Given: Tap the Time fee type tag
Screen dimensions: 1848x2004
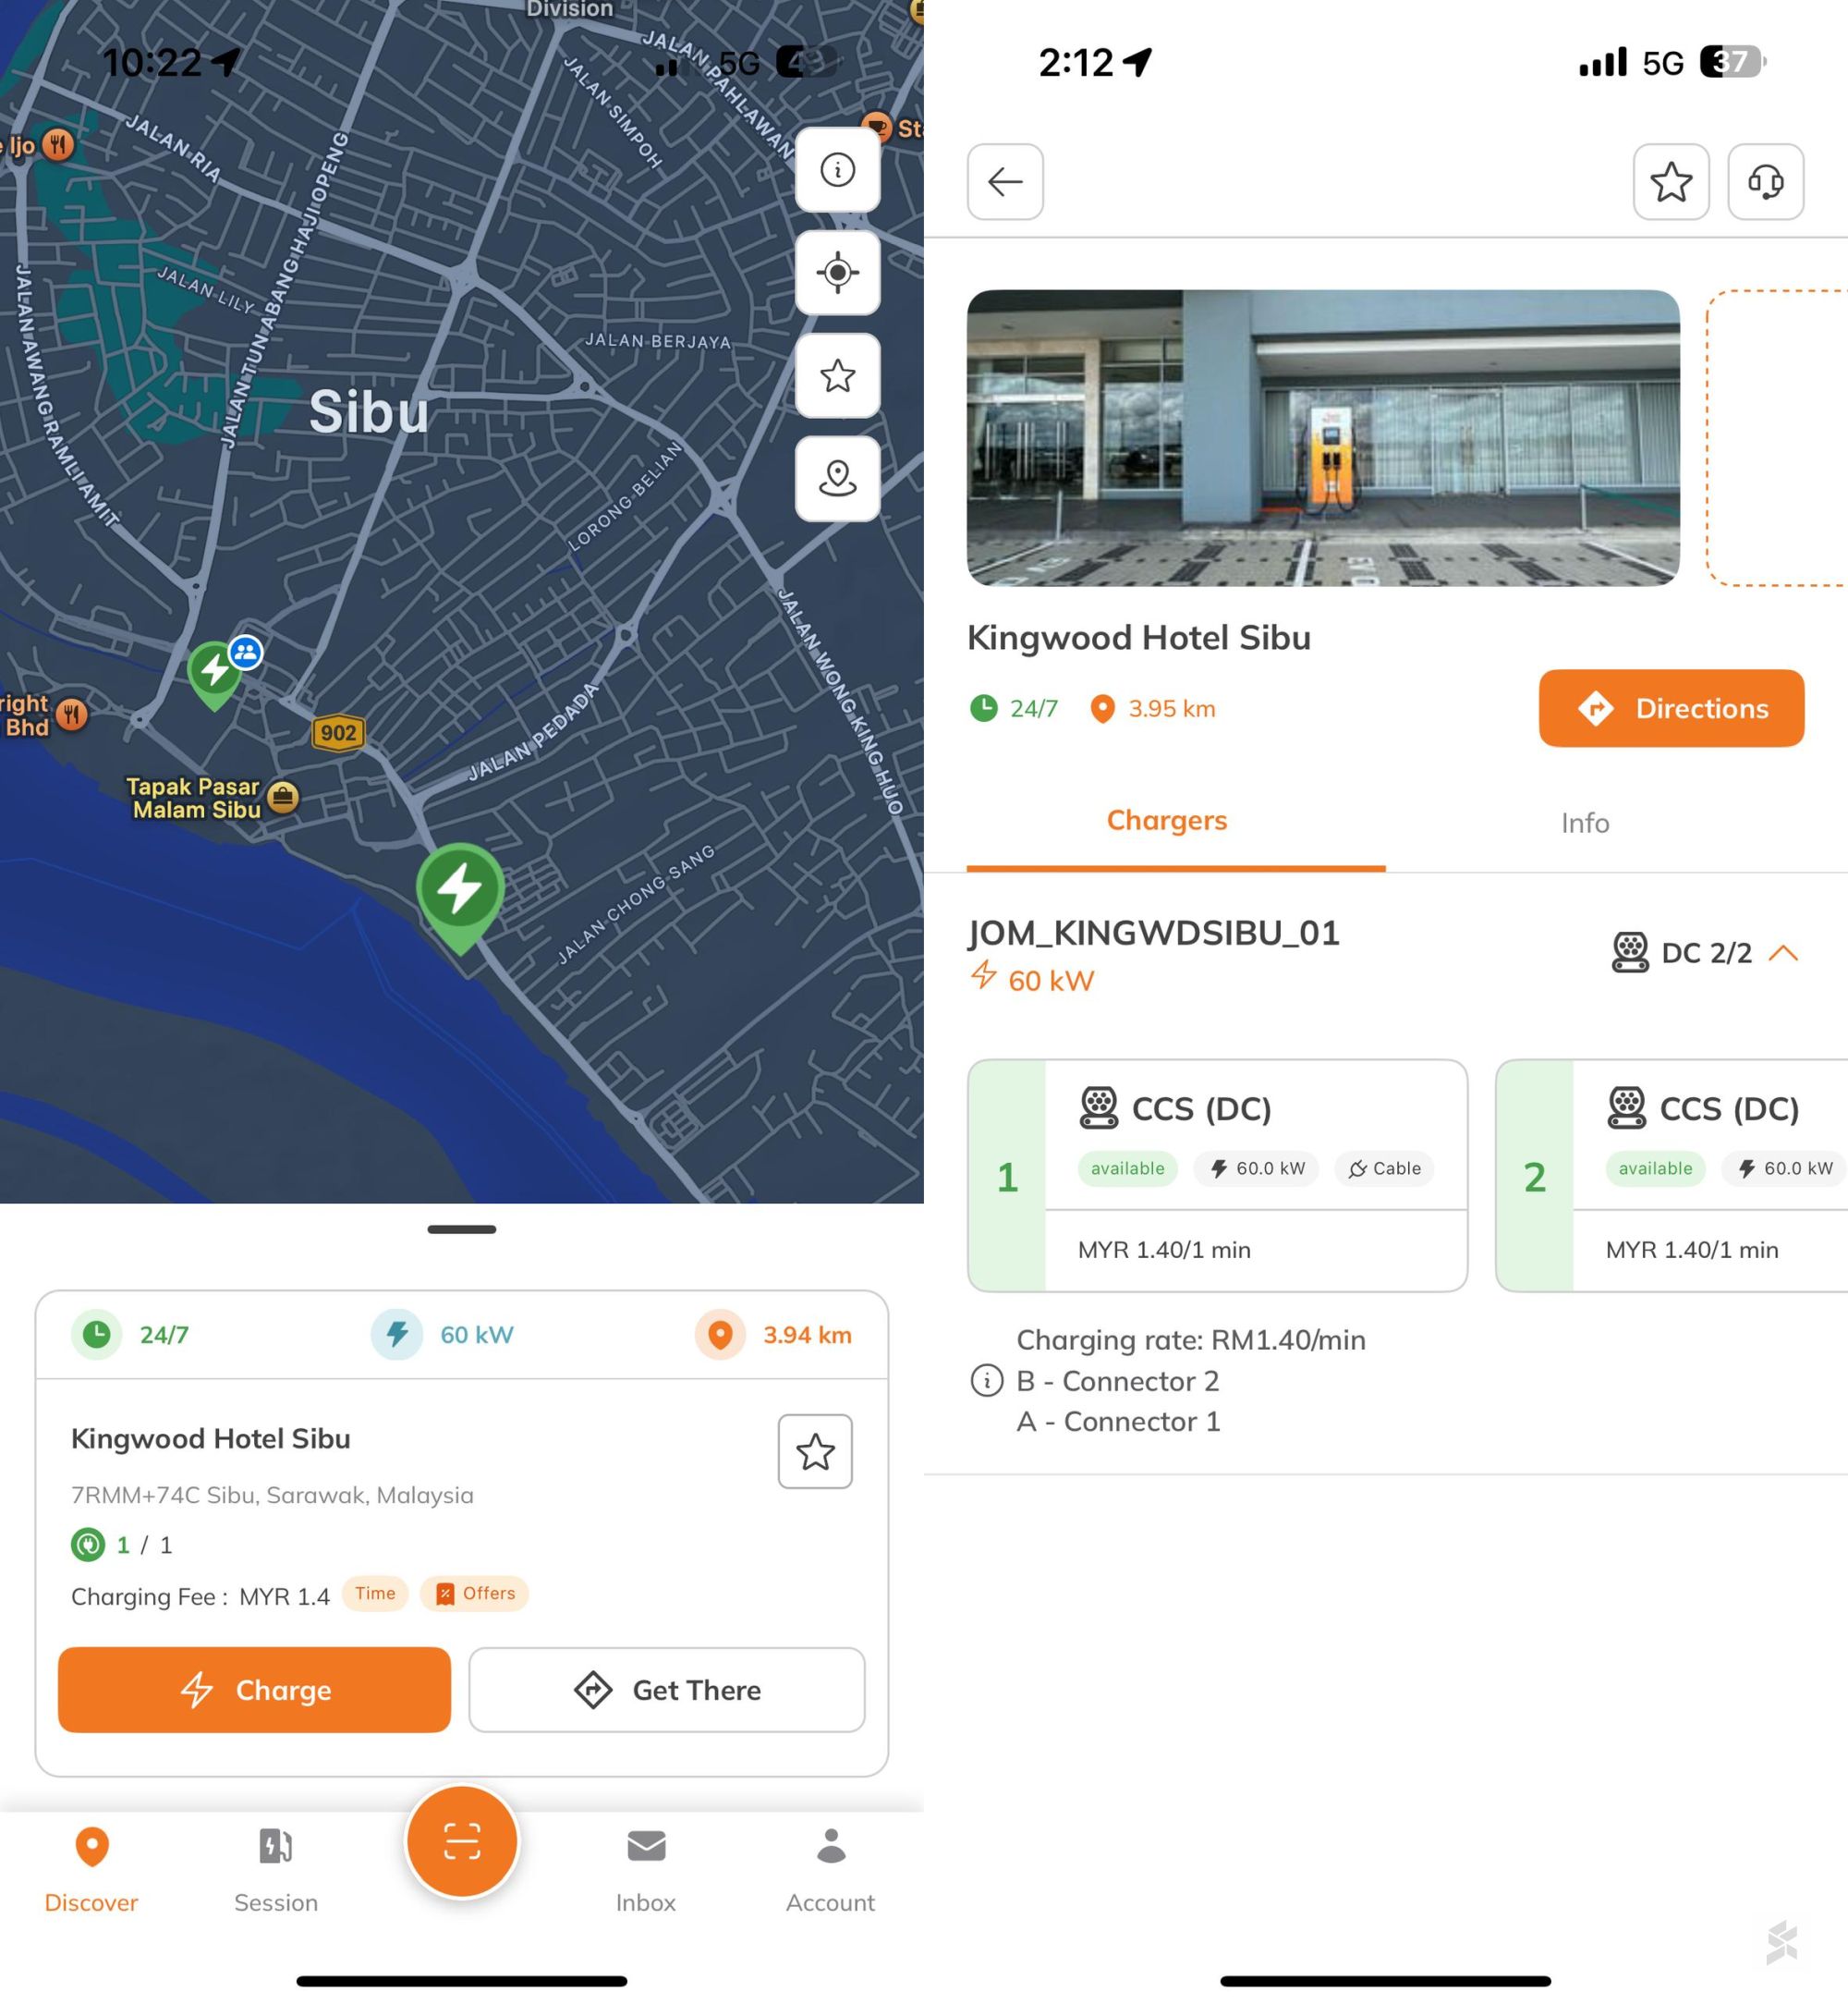Looking at the screenshot, I should coord(375,1593).
